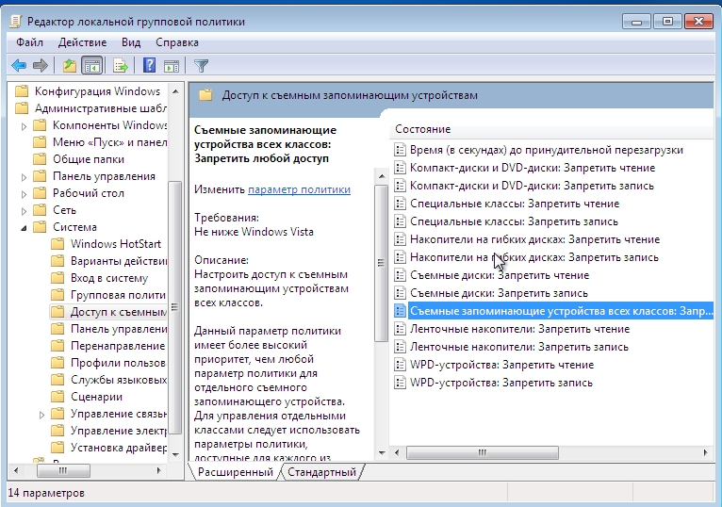The height and width of the screenshot is (507, 722).
Task: Click the Forward arrow toolbar icon
Action: [x=41, y=66]
